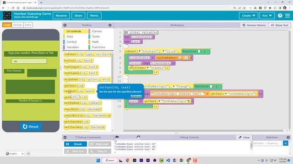Select the Control toolbox category
This screenshot has width=293, height=164.
pos(71,42)
